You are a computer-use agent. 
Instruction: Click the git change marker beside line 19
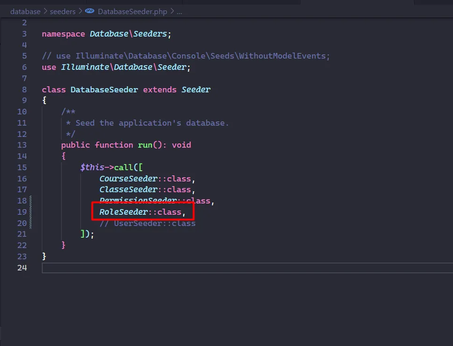click(31, 212)
